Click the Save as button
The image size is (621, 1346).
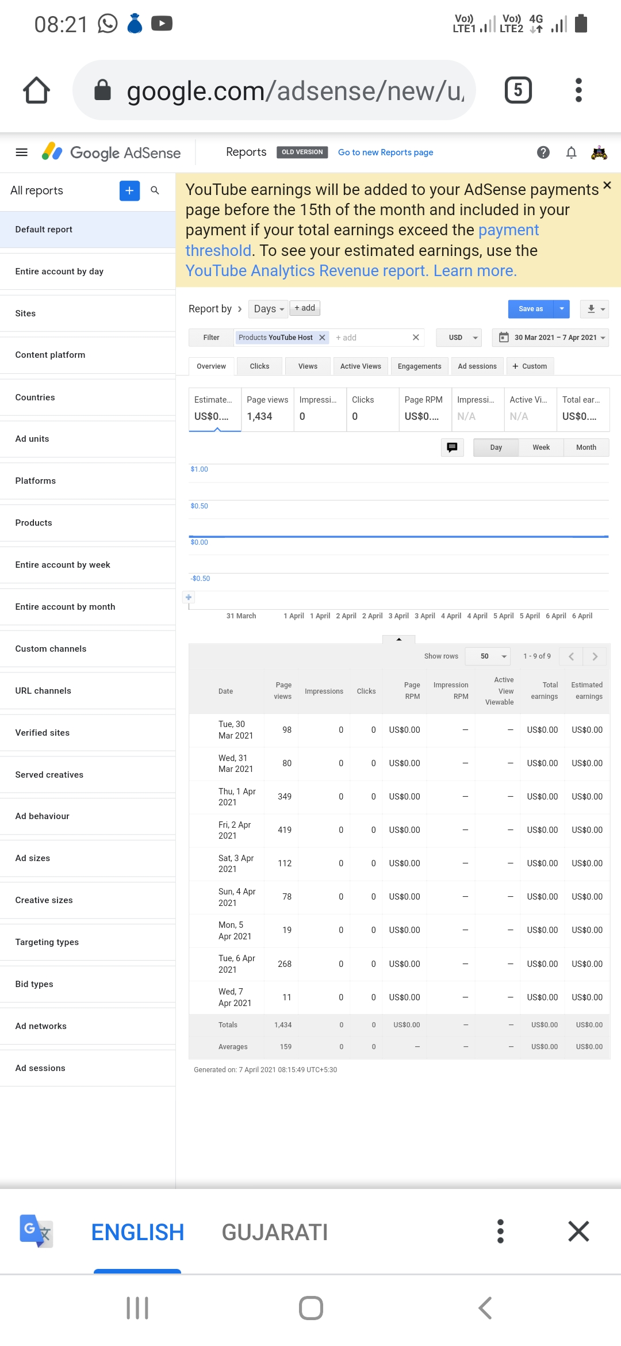click(x=531, y=309)
